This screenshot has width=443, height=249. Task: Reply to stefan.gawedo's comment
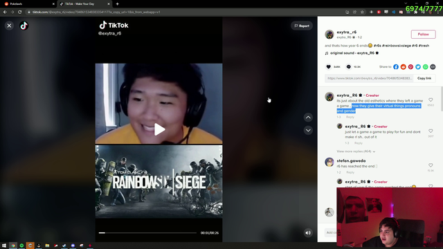click(x=350, y=172)
